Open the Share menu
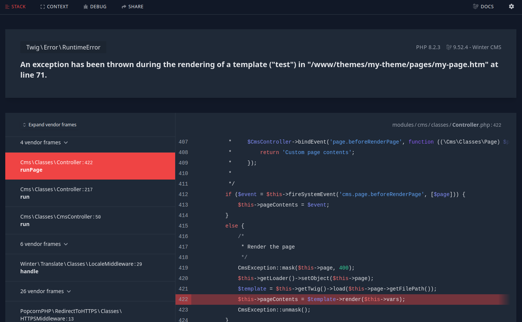Viewport: 522px width, 322px height. point(132,7)
